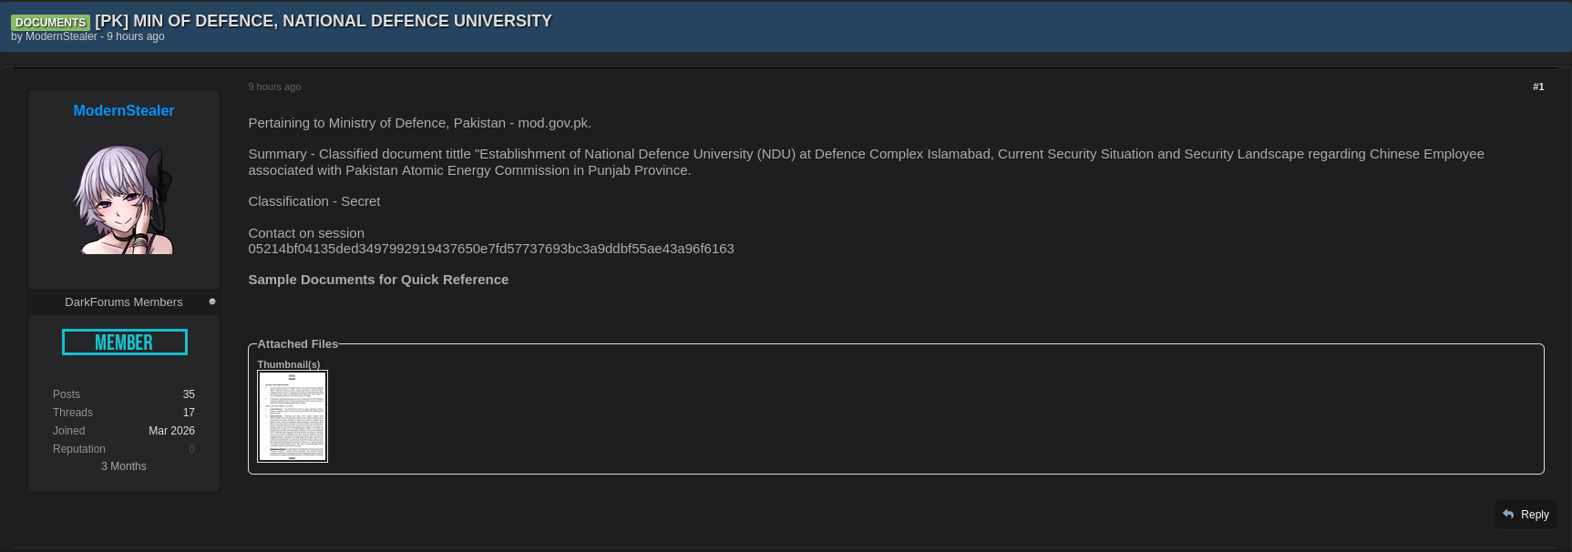Click the session contact ID string

(x=491, y=249)
